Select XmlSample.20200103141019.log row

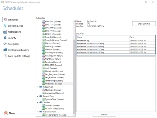pyautogui.click(x=116, y=43)
